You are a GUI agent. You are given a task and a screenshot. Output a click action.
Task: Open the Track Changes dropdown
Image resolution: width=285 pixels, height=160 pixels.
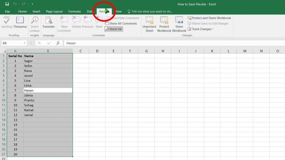[x=200, y=29]
